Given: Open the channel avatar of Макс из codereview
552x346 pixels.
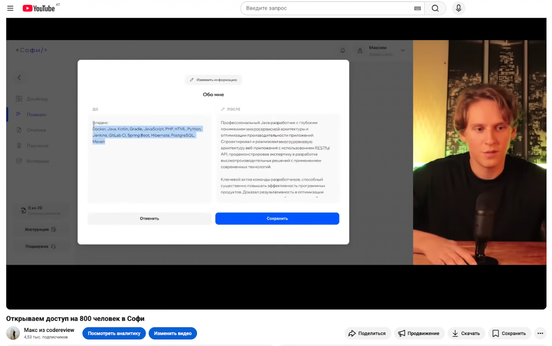Looking at the screenshot, I should [13, 333].
